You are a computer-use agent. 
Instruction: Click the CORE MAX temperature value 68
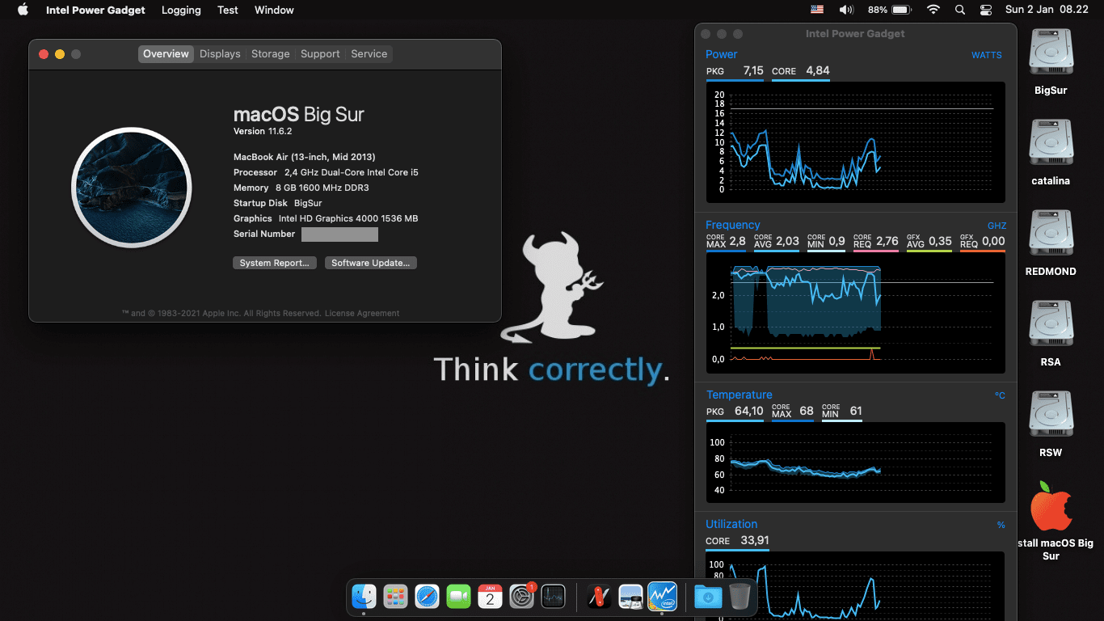click(x=806, y=411)
